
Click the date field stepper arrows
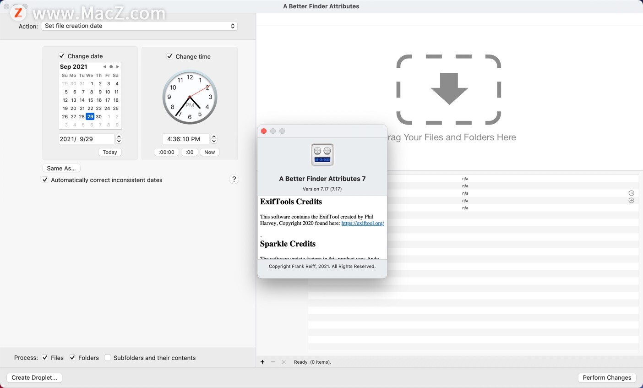coord(119,139)
